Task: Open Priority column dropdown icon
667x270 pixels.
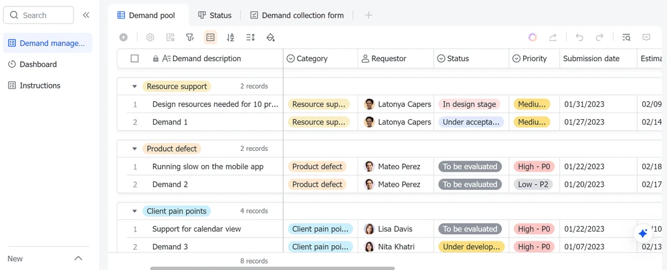Action: [517, 59]
